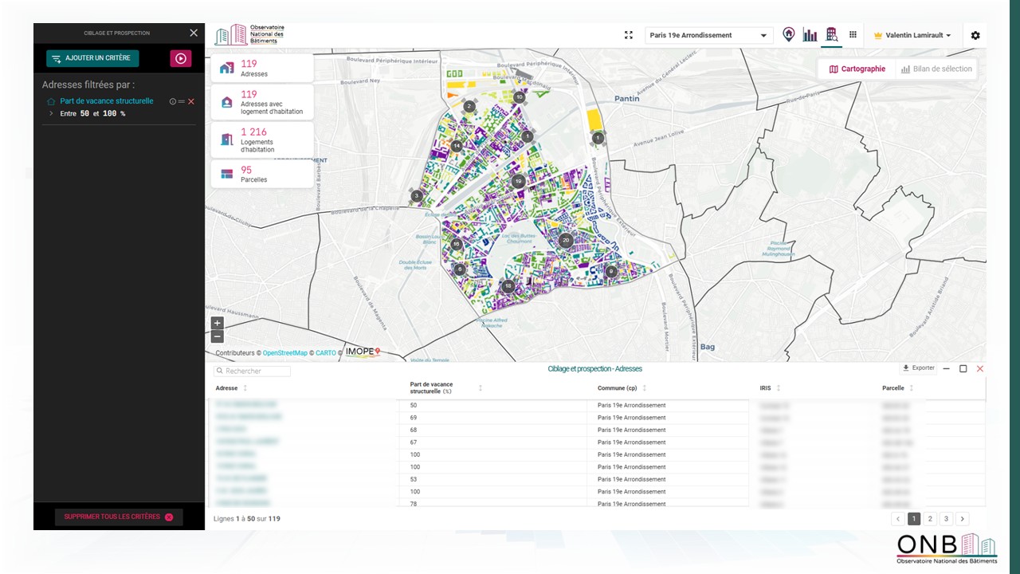Click the Ajouter un critère button
The height and width of the screenshot is (574, 1020).
coord(92,58)
